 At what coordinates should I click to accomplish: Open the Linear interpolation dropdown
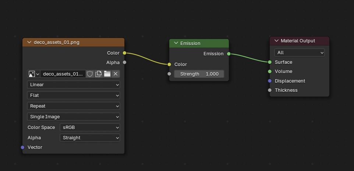coord(74,85)
